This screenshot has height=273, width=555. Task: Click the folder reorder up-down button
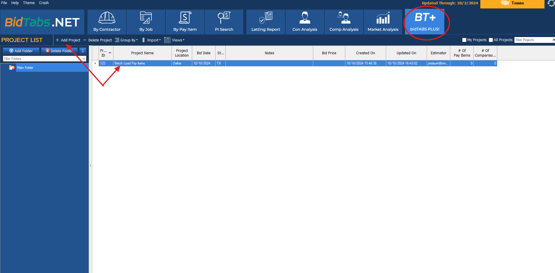click(x=83, y=51)
